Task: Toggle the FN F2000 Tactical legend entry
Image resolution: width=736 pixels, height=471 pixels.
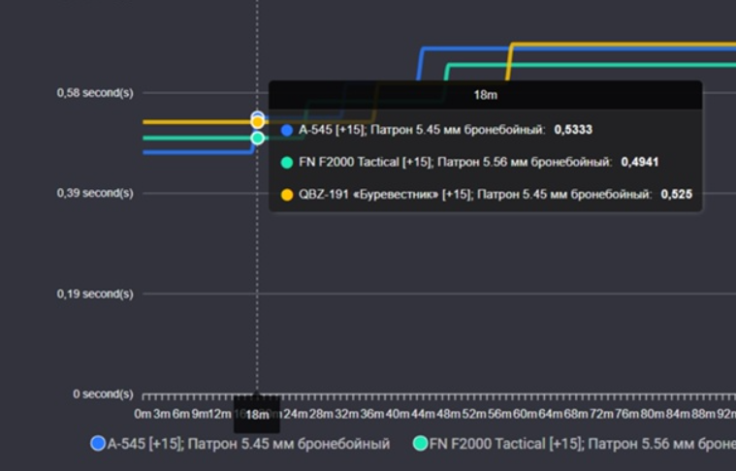Action: pyautogui.click(x=574, y=443)
